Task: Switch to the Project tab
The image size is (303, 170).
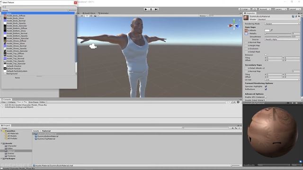Action: [x=6, y=126]
